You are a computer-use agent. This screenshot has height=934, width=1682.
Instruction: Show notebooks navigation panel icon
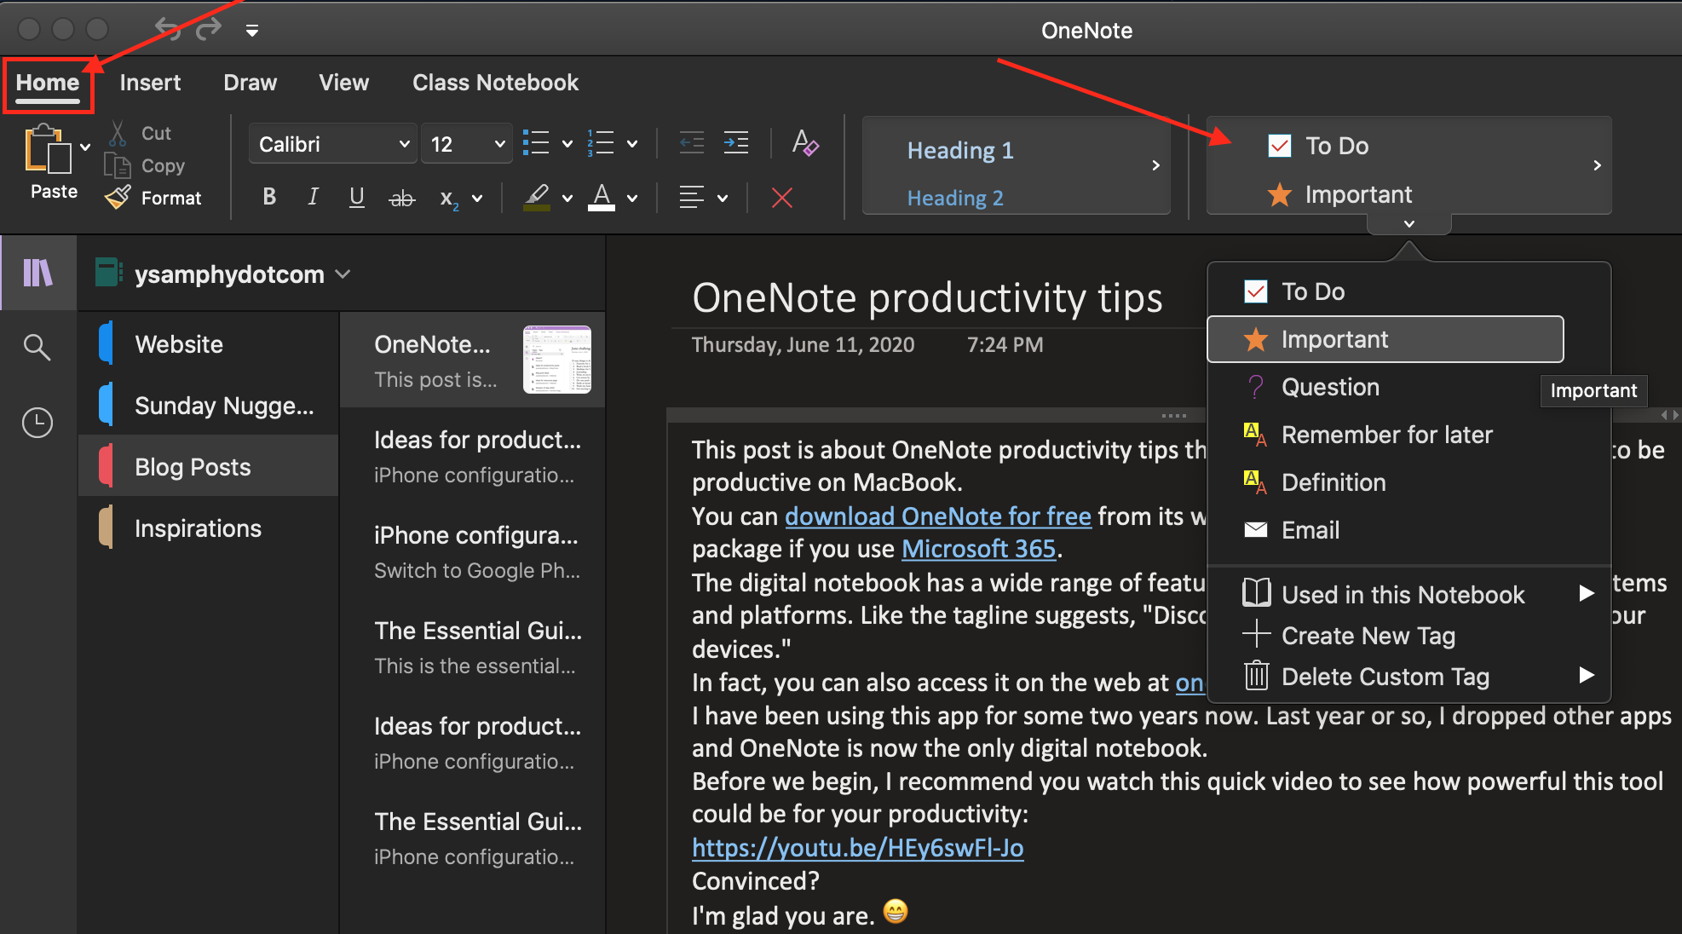(x=37, y=273)
